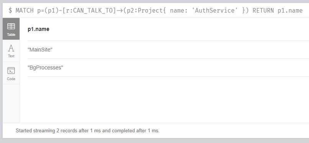The height and width of the screenshot is (143, 309).
Task: Switch to the Table results view icon
Action: pyautogui.click(x=11, y=26)
